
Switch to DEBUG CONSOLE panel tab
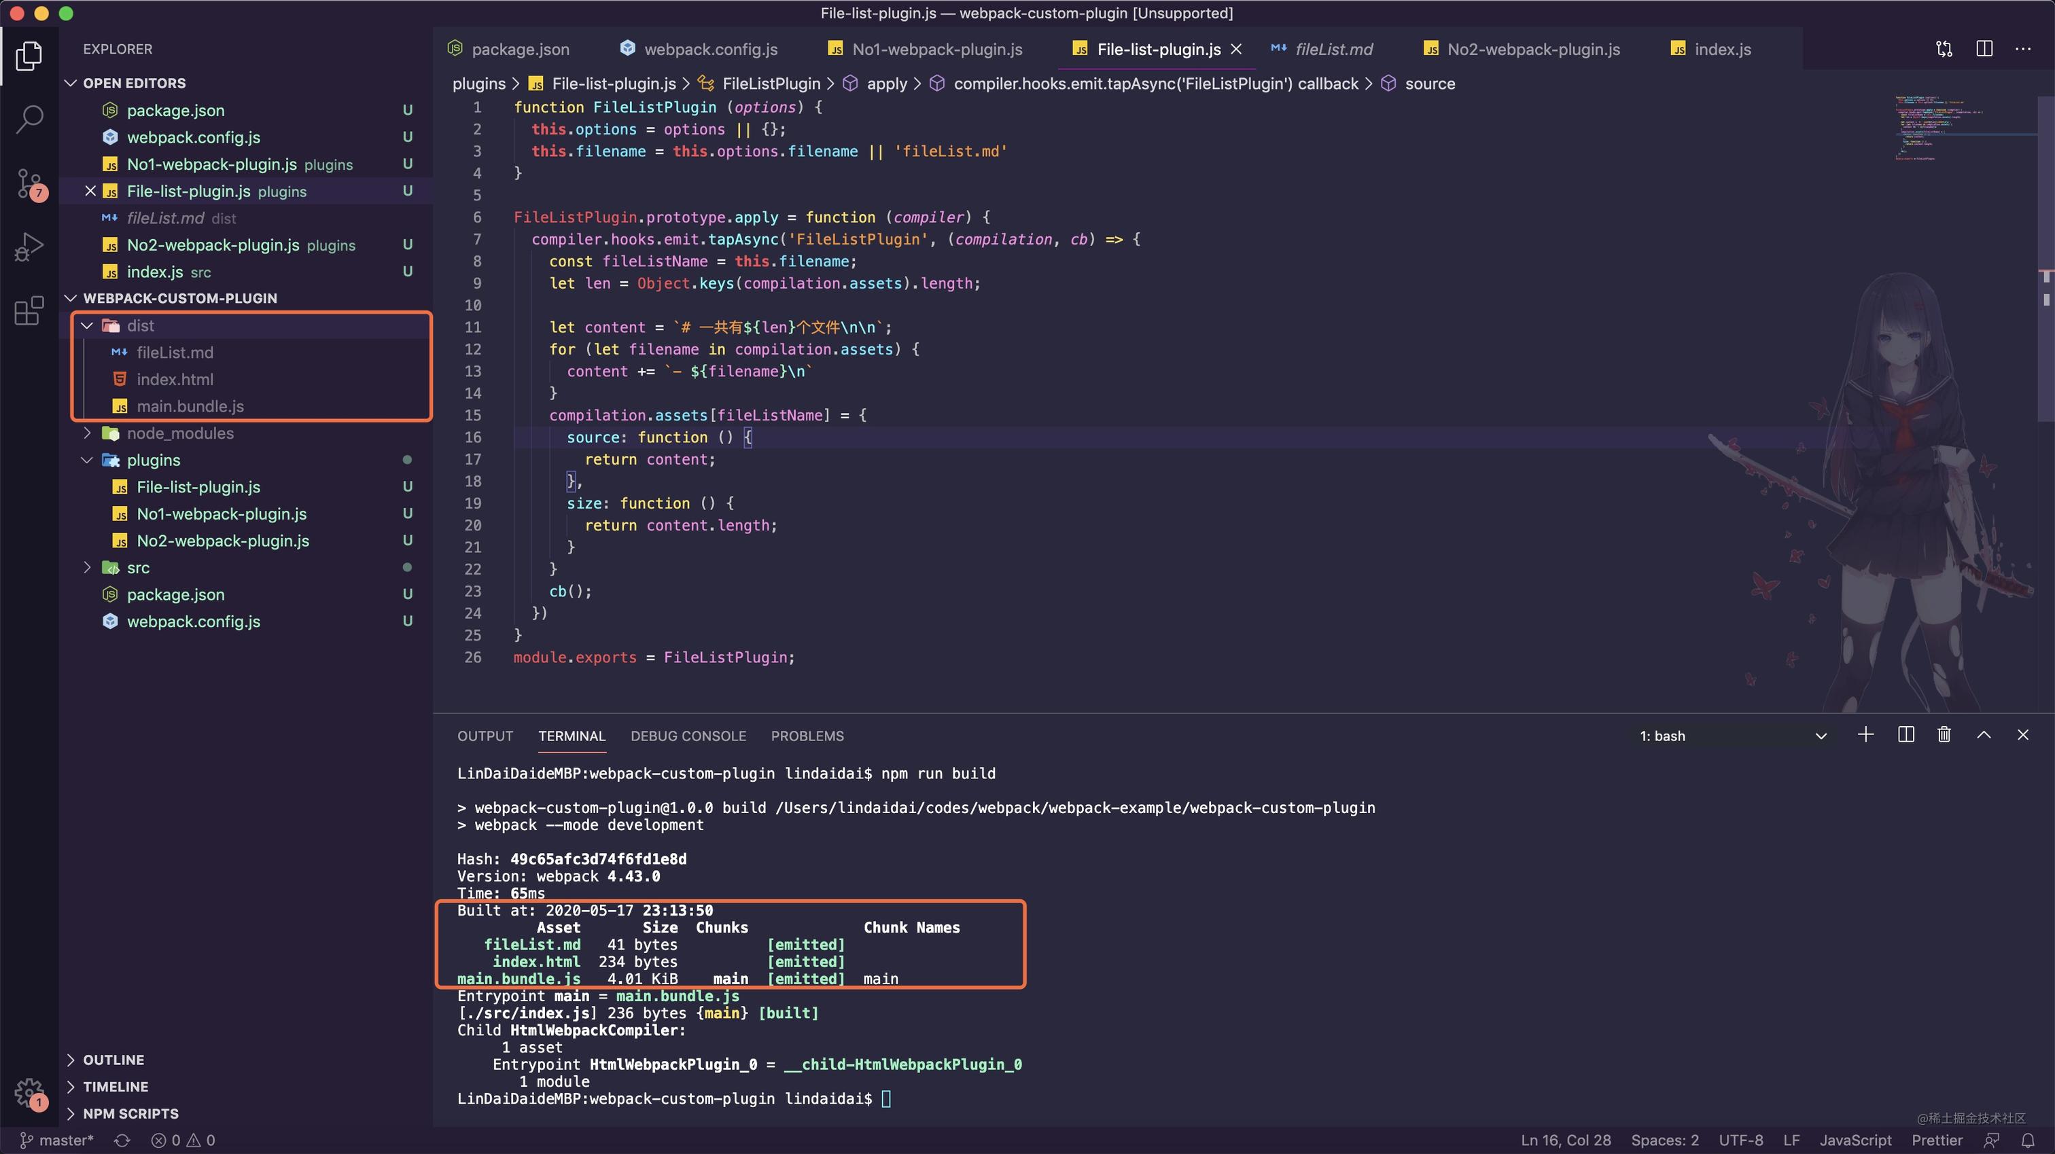coord(688,736)
